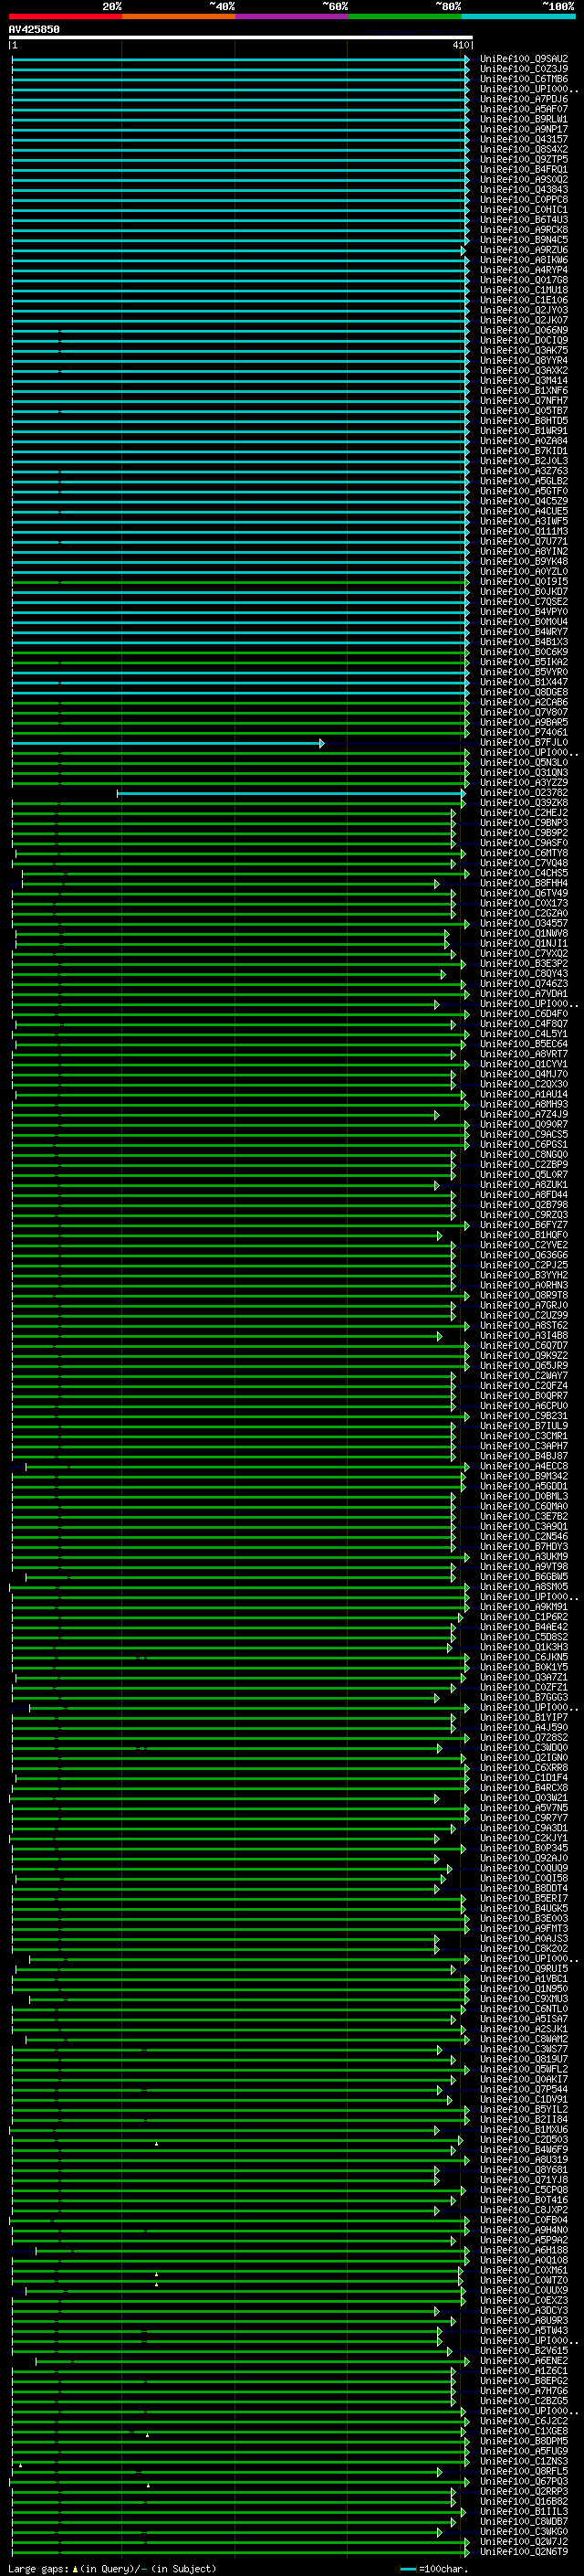Select the UniRef100_A1AU14 label
Viewport: 584px width, 2576px height.
click(x=524, y=1095)
